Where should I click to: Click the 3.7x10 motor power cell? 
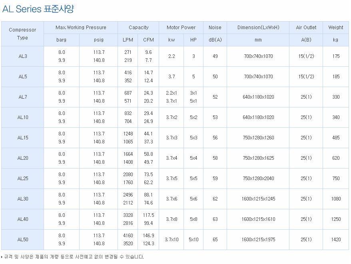click(172, 240)
